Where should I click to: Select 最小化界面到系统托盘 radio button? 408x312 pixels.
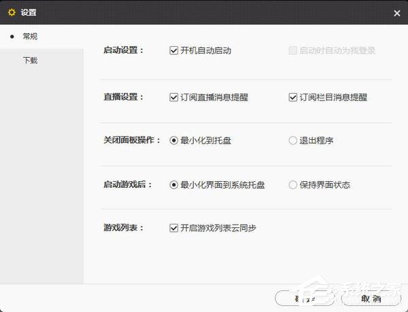173,184
